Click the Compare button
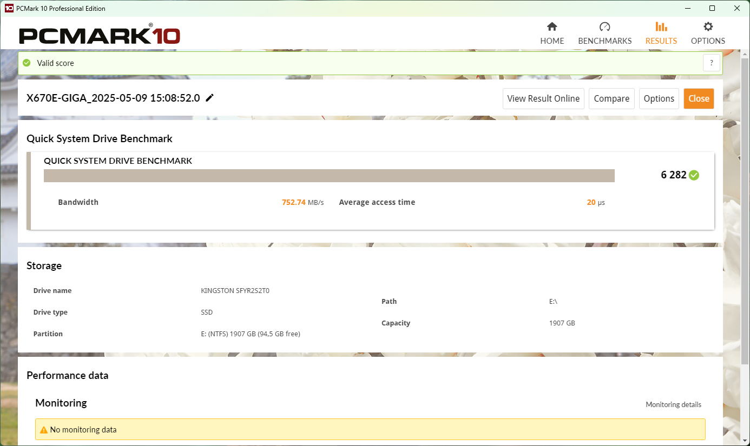 point(611,98)
